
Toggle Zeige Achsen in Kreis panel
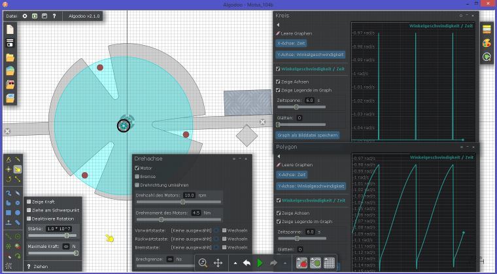coord(278,82)
